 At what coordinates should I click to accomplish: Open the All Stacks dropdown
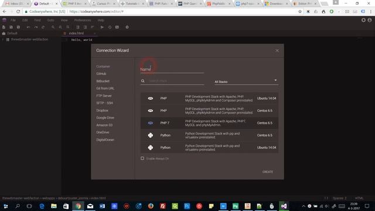point(246,81)
